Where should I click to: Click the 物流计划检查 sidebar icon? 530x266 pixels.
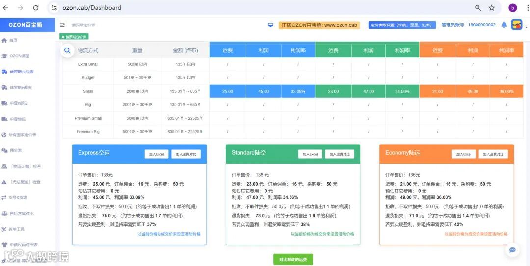coord(4,166)
